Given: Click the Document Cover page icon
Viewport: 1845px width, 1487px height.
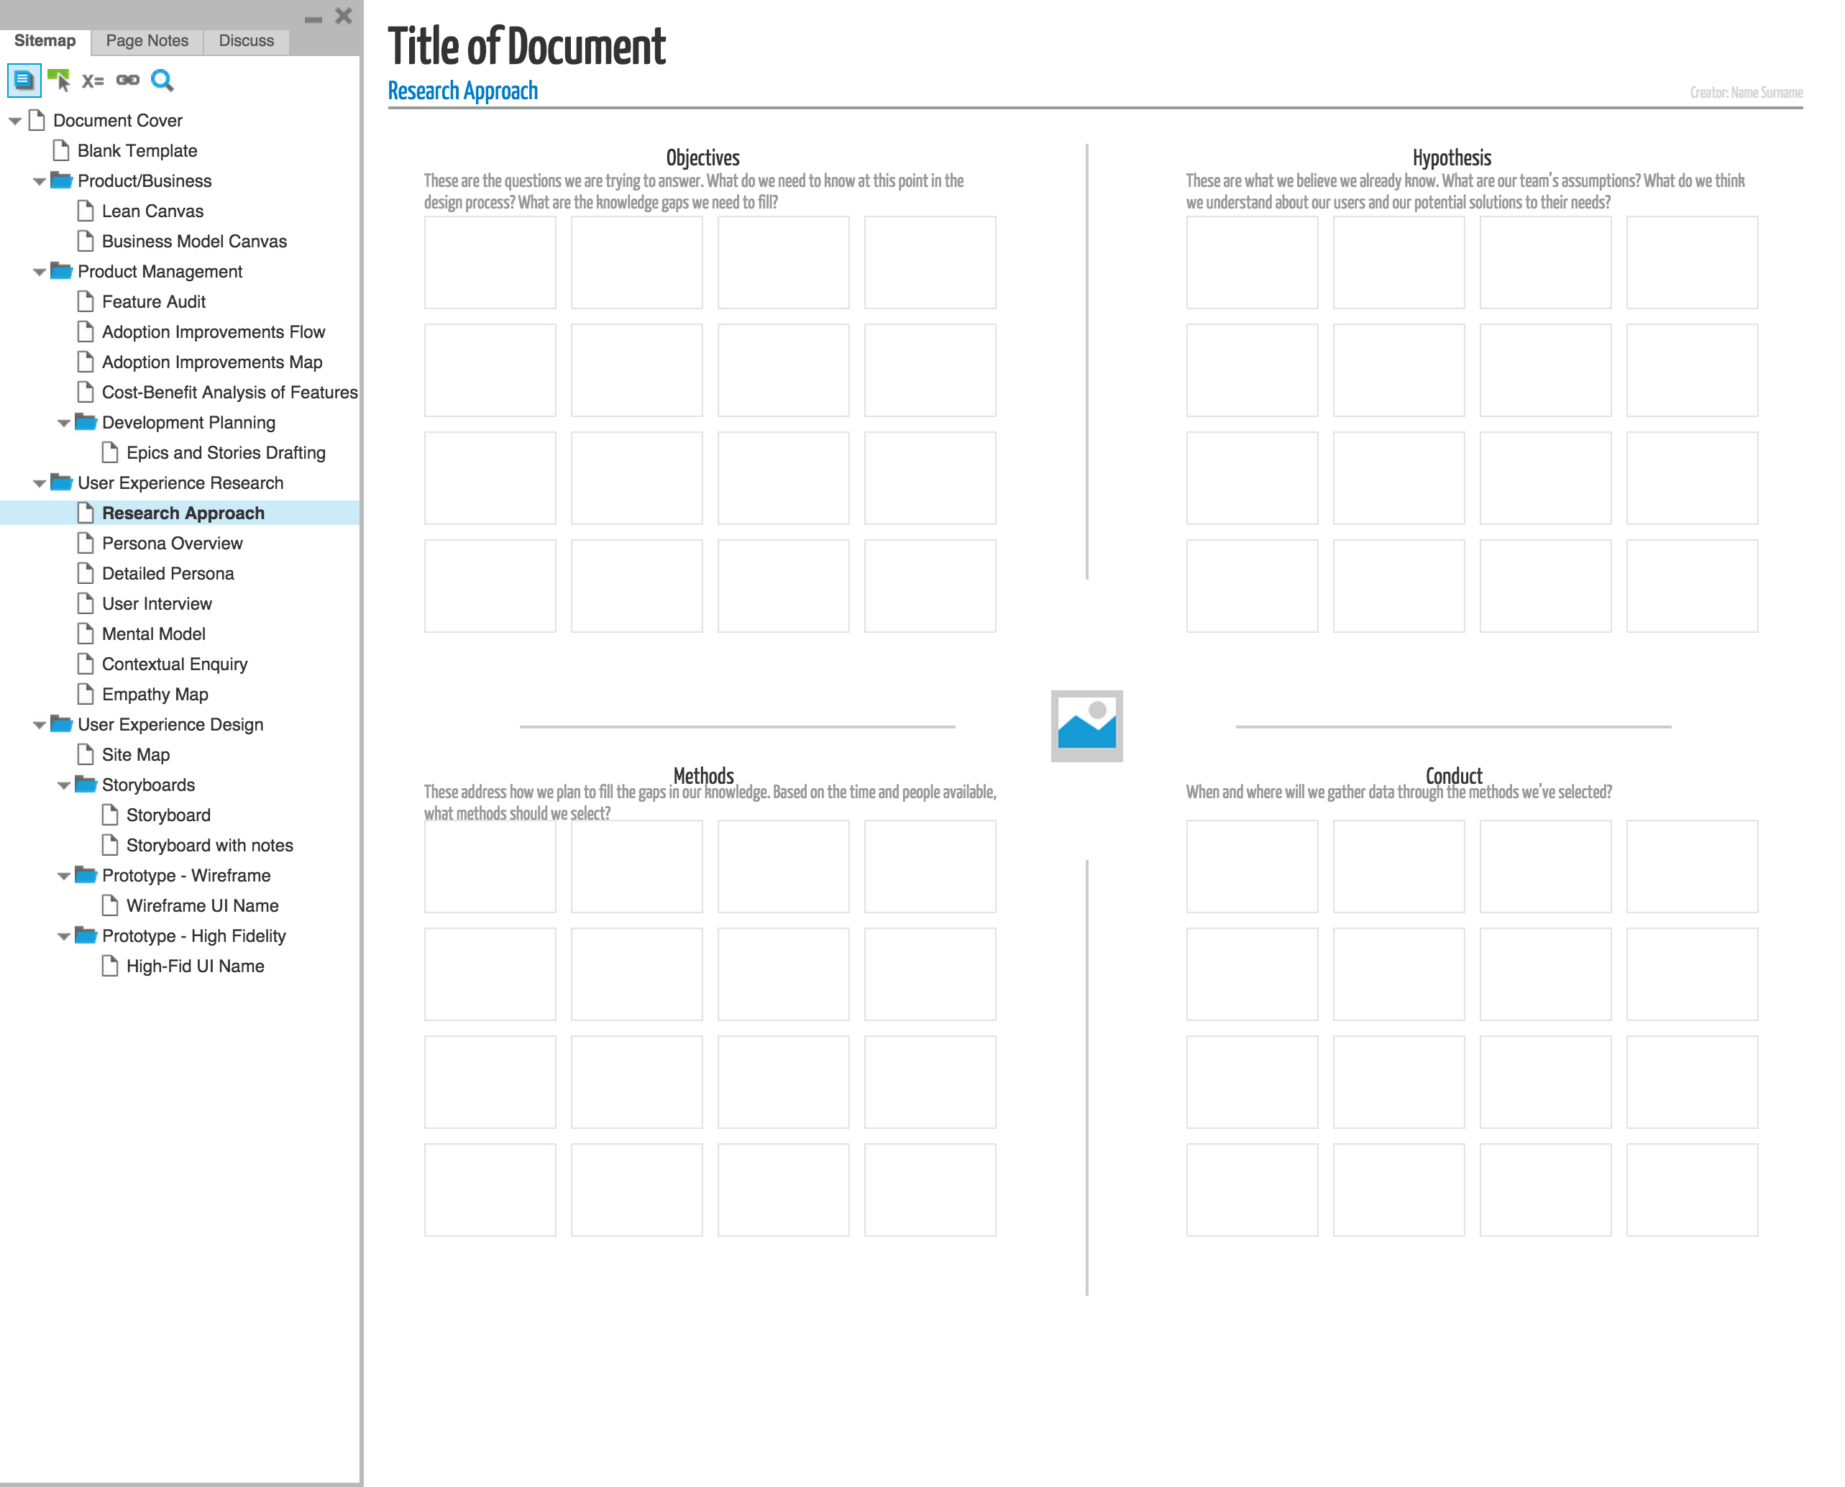Looking at the screenshot, I should click(x=37, y=120).
